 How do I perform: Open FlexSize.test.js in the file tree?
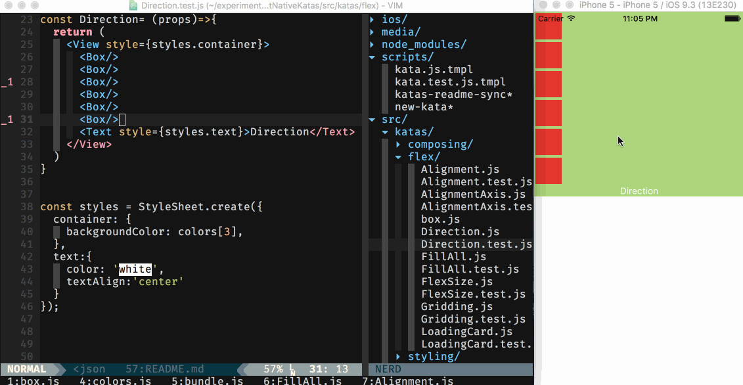click(473, 294)
